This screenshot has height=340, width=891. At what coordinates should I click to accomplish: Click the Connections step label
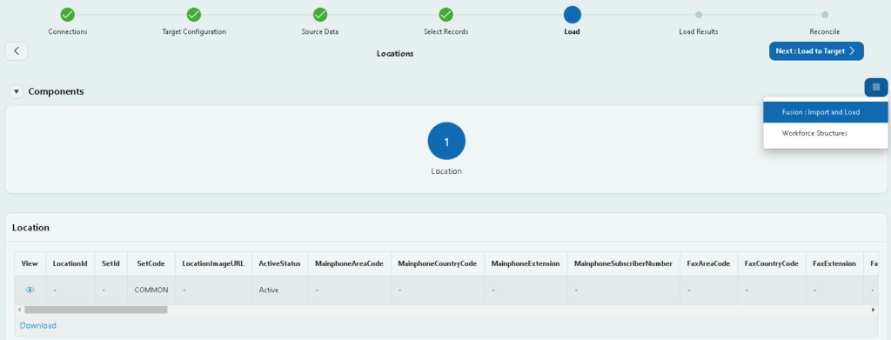pos(68,32)
